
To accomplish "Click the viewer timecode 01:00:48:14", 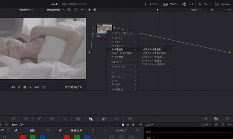I will 73,87.
